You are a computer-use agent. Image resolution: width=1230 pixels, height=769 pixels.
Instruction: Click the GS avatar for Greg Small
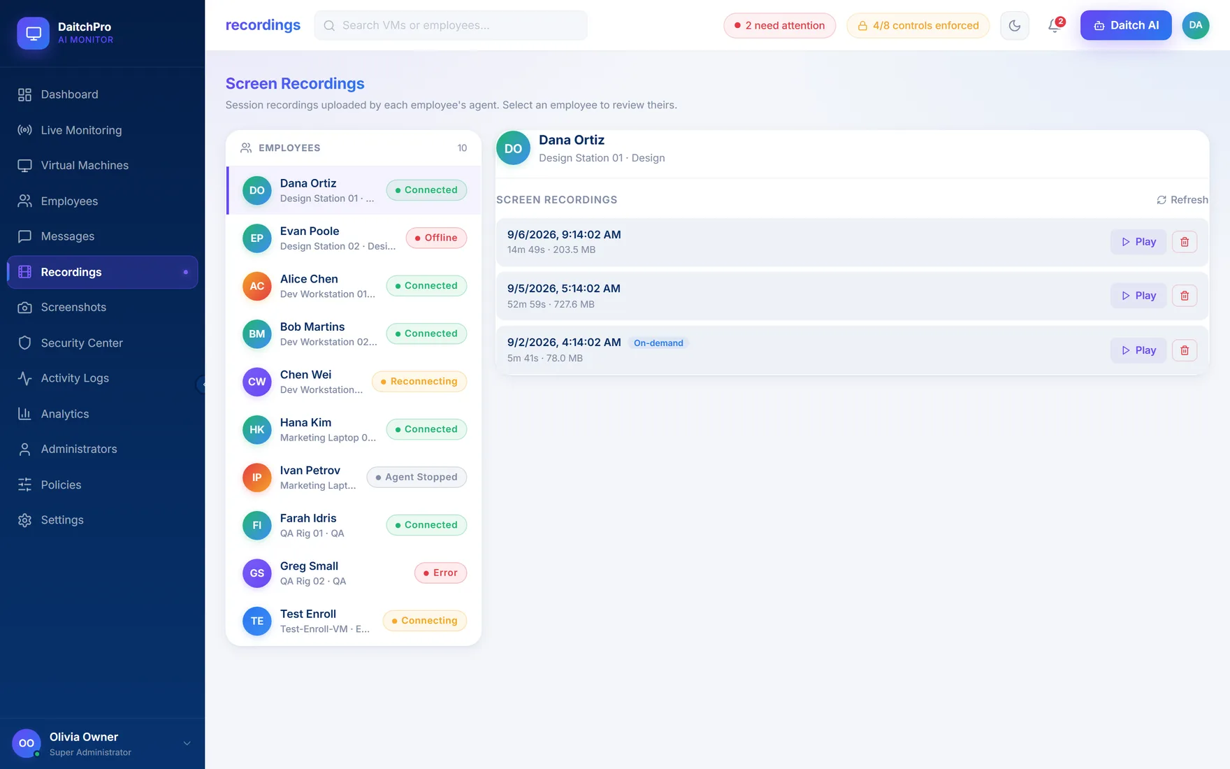coord(257,573)
